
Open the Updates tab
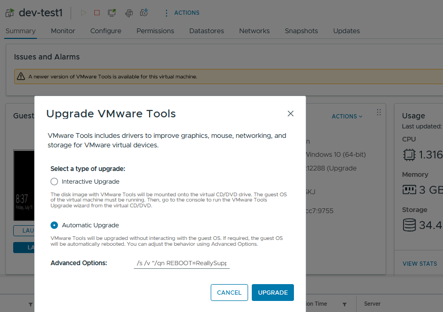pos(347,31)
